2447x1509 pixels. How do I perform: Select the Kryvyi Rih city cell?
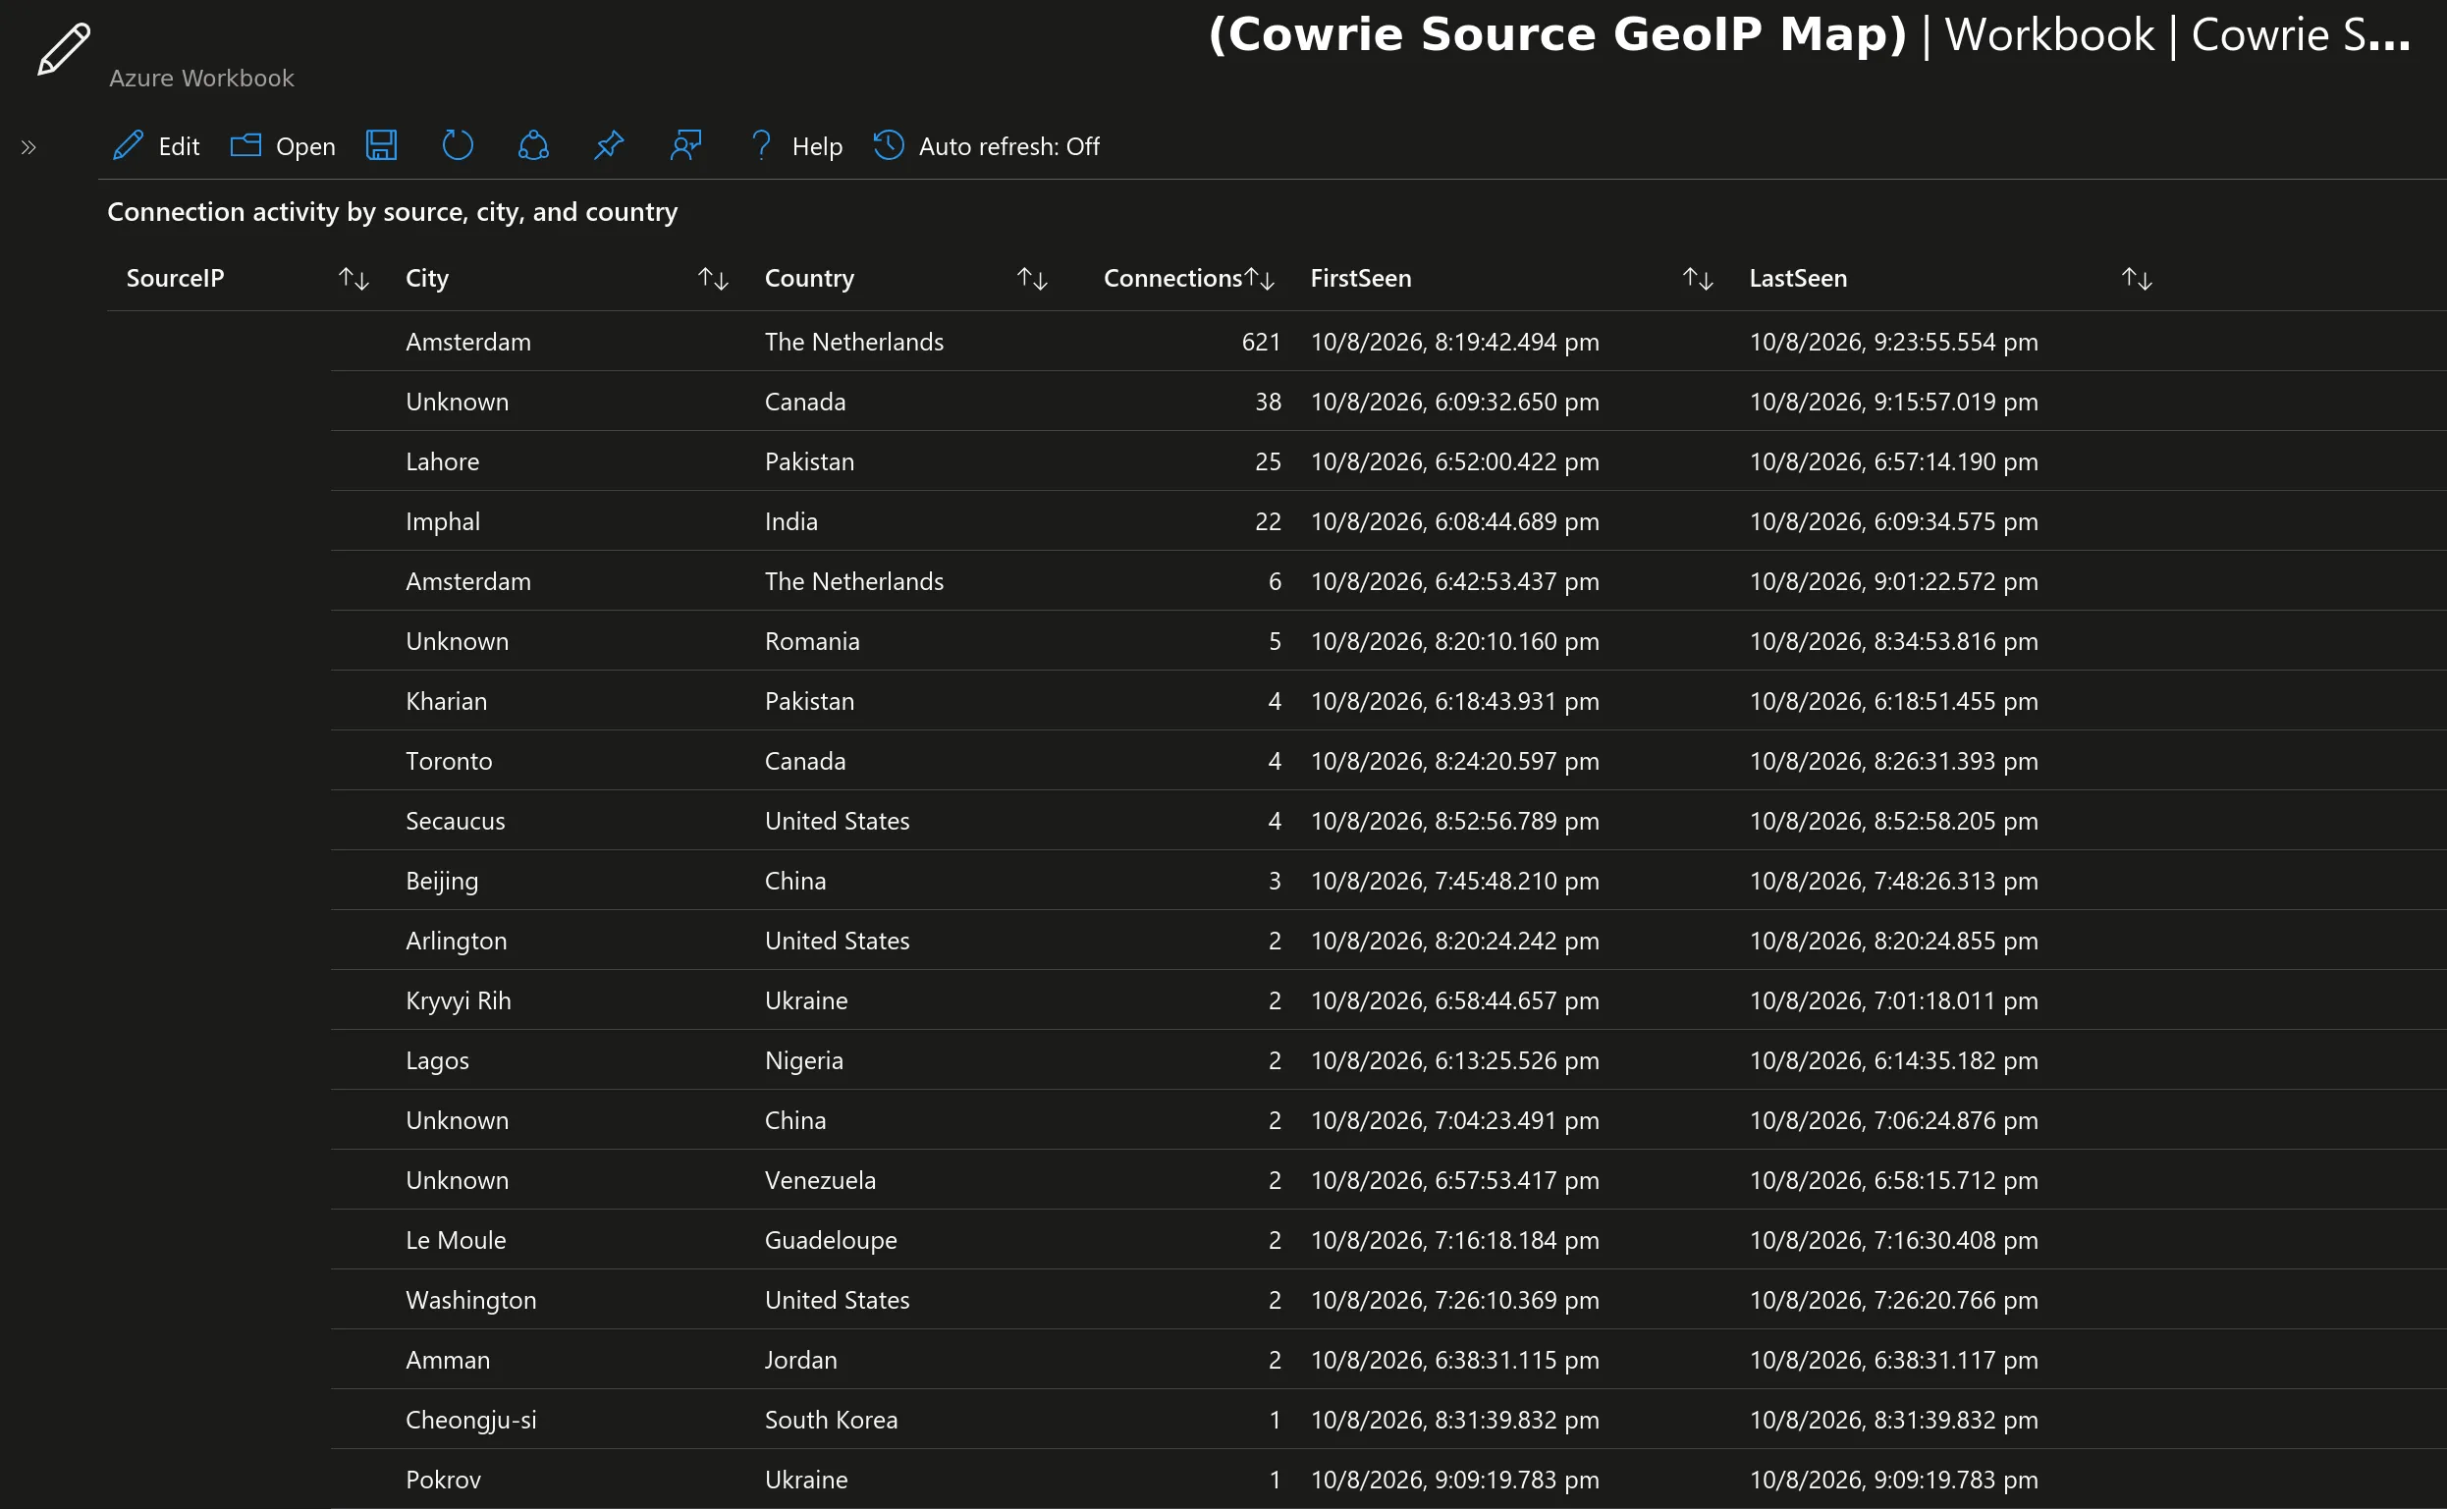tap(460, 1001)
